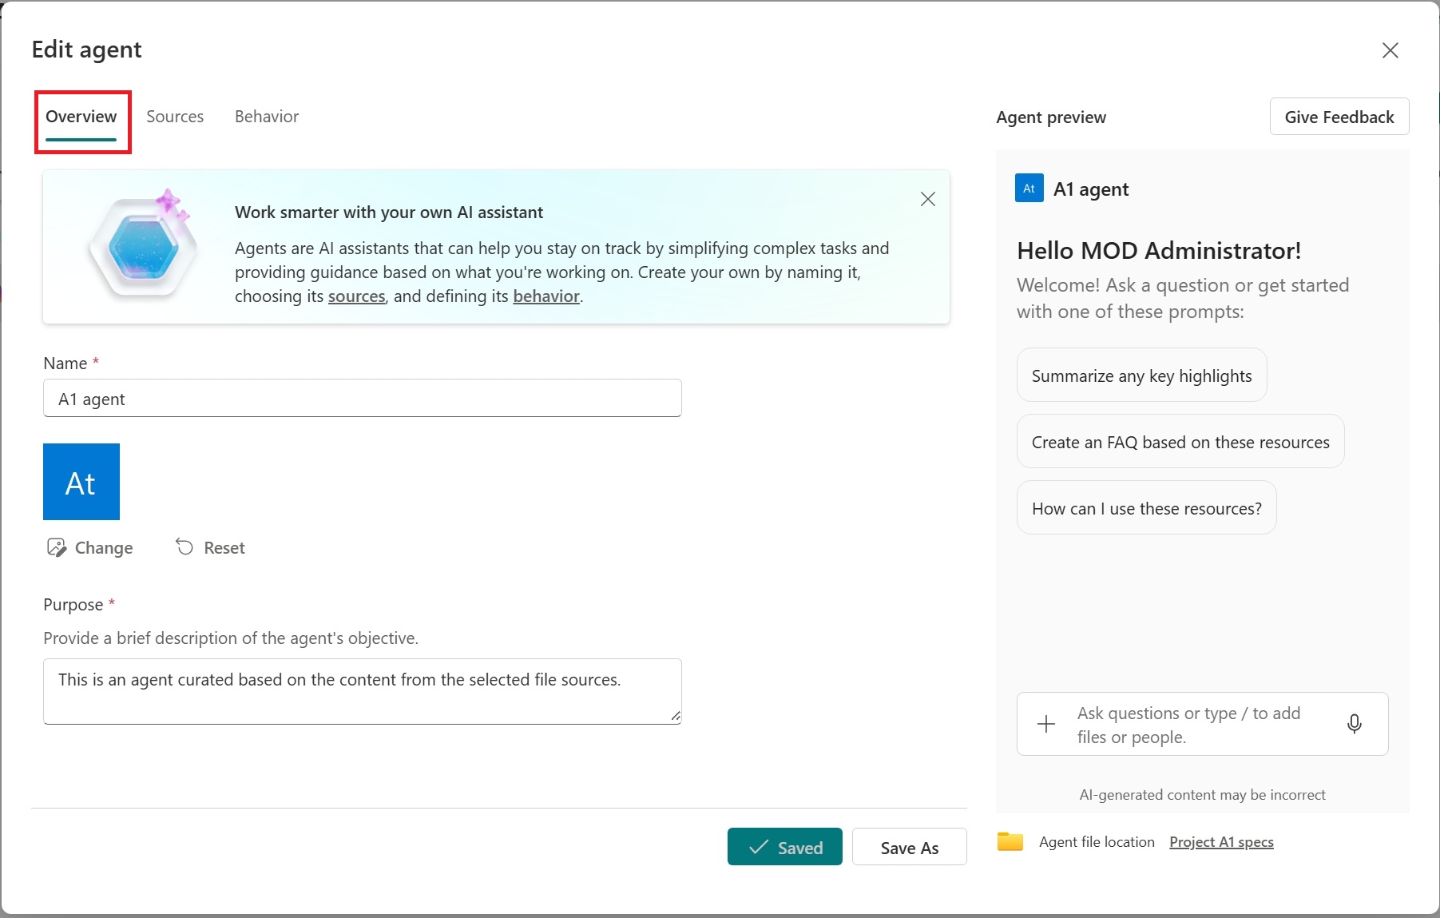Switch to the Behavior tab

coord(266,116)
